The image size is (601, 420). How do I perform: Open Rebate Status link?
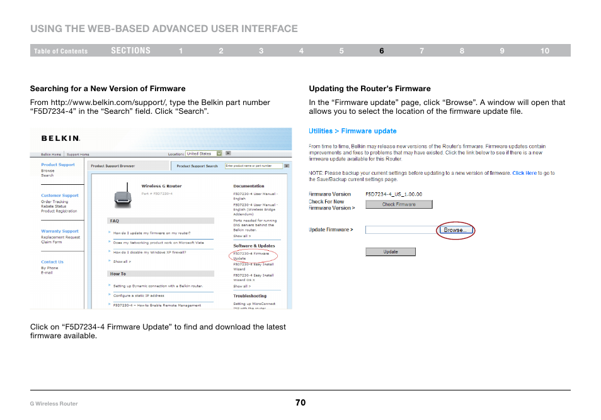click(x=54, y=206)
